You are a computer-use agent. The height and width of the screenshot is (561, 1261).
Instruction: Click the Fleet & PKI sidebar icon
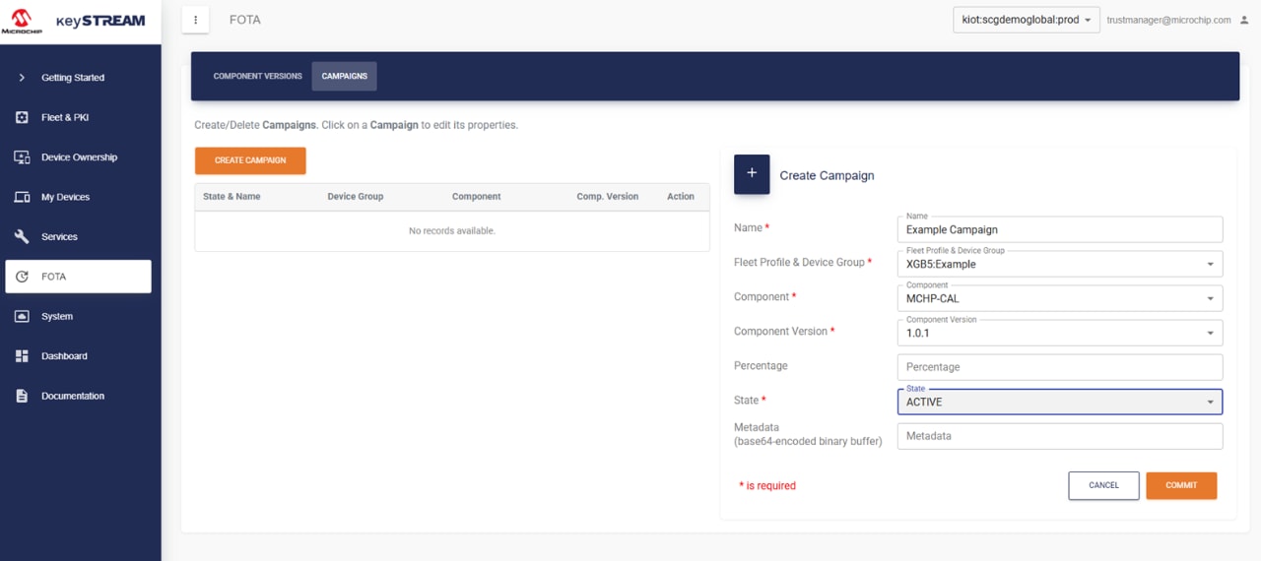[x=22, y=117]
